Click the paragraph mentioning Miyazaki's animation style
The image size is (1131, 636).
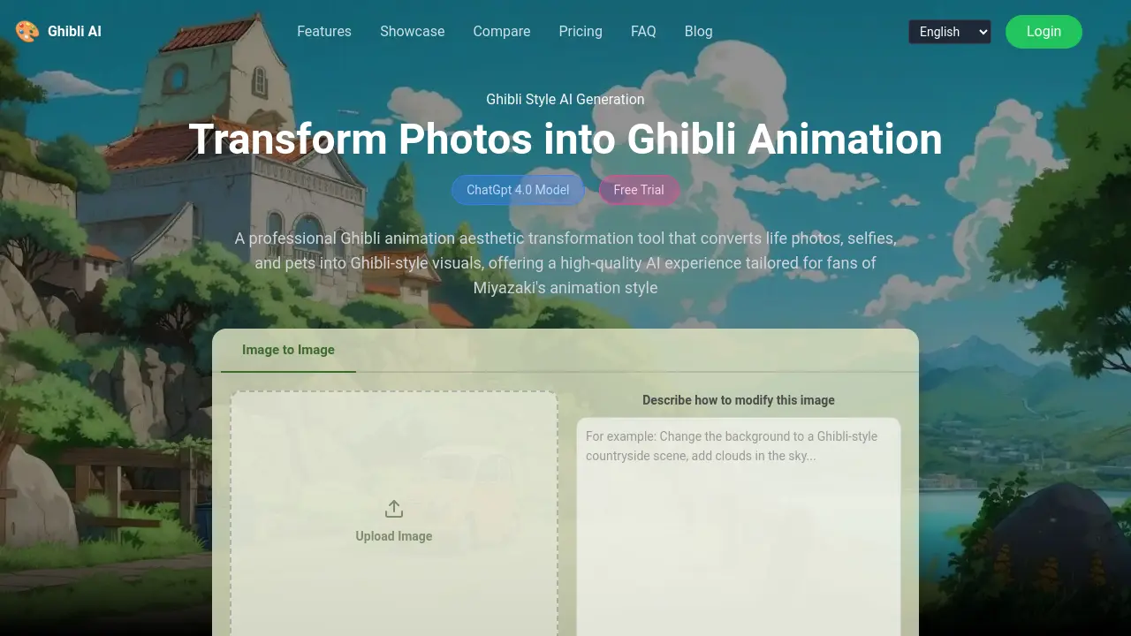tap(565, 263)
